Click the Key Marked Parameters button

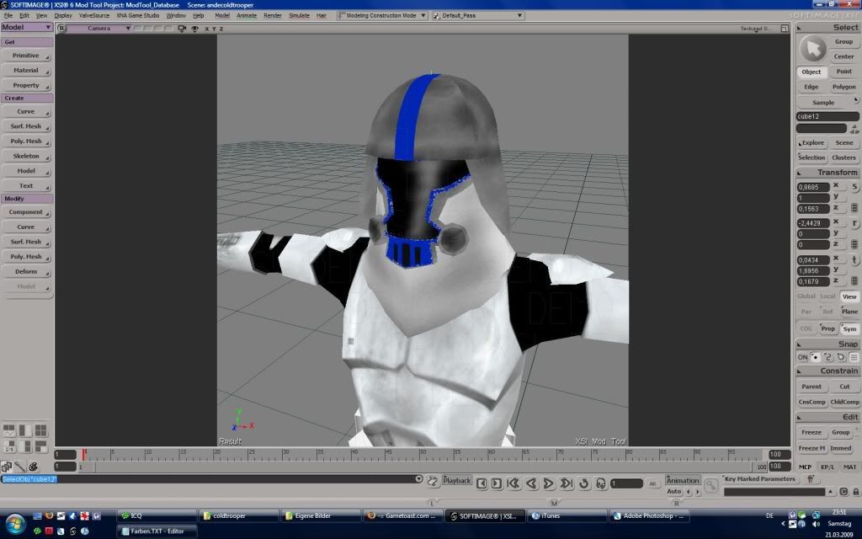tap(760, 479)
